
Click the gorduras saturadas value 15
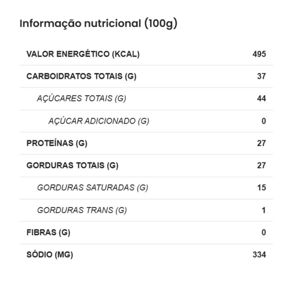tap(261, 188)
